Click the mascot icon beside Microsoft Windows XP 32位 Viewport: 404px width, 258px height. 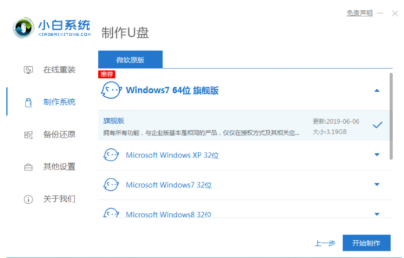111,155
